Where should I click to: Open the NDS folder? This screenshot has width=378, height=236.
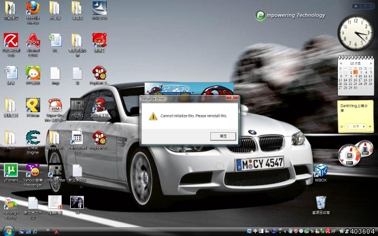coord(11,140)
